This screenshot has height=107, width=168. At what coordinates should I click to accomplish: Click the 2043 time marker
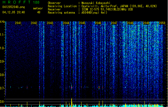point(50,23)
